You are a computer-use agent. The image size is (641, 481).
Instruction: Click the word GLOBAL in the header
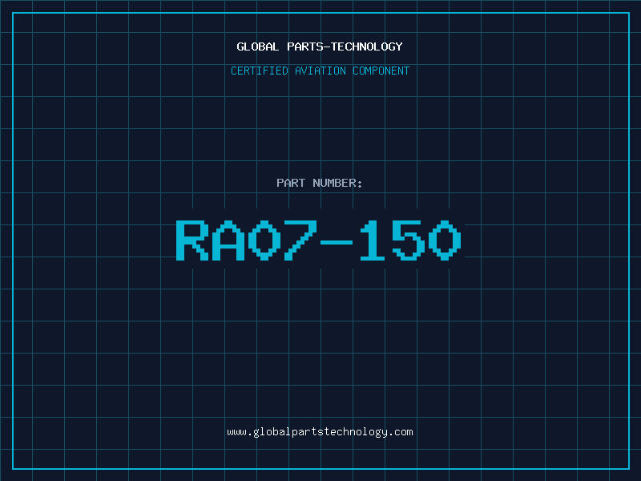tap(257, 46)
